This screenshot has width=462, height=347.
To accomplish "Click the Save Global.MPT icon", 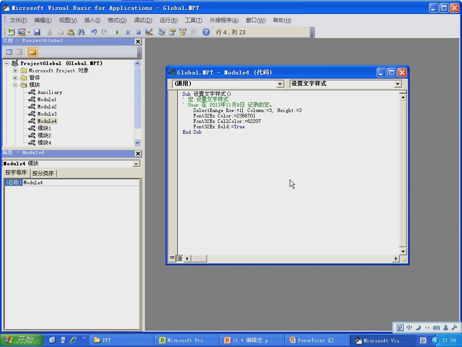I will click(x=37, y=32).
